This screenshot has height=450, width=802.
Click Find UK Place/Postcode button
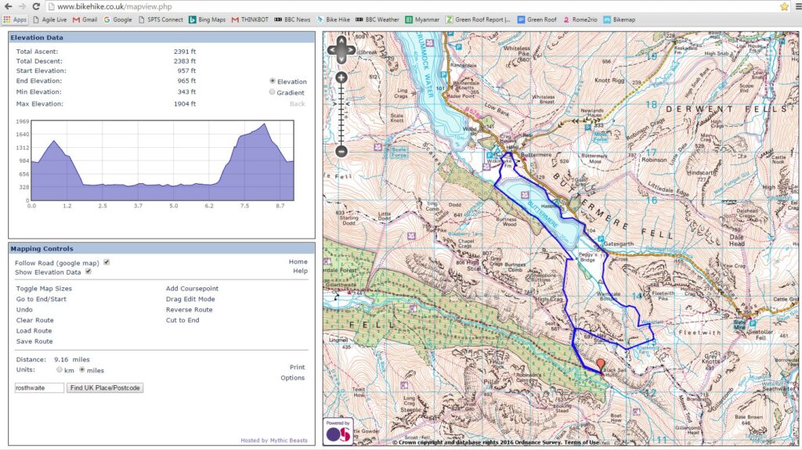tap(105, 387)
